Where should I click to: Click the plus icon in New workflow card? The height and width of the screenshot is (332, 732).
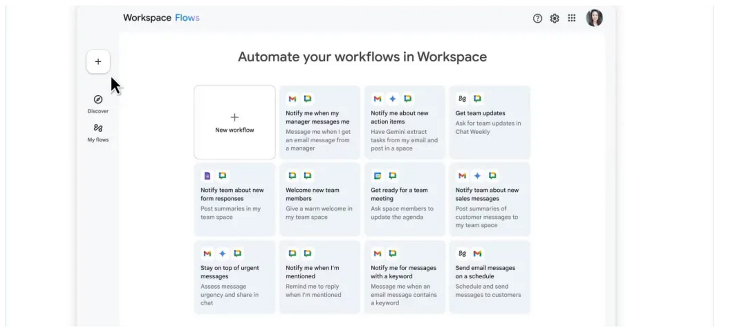tap(234, 118)
